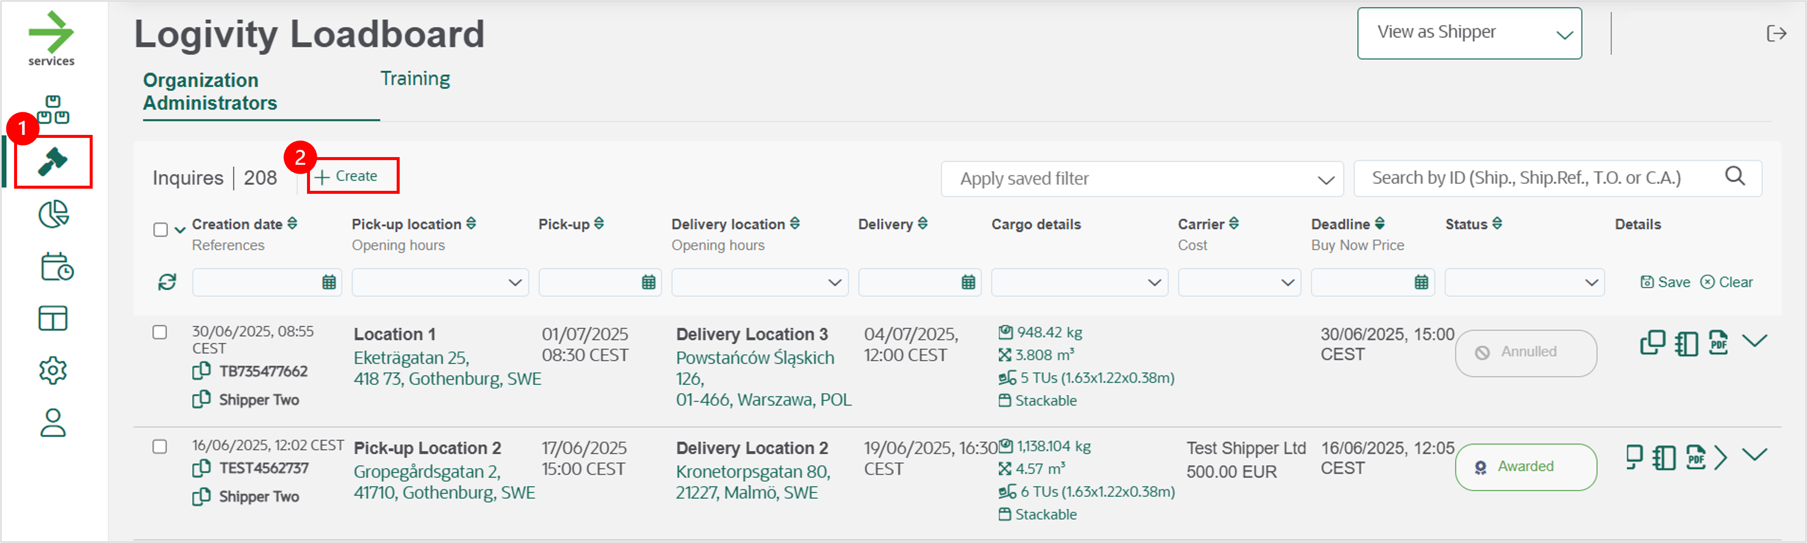Select the 30/06/2025 inquiry checkbox
The height and width of the screenshot is (543, 1807).
(x=160, y=332)
